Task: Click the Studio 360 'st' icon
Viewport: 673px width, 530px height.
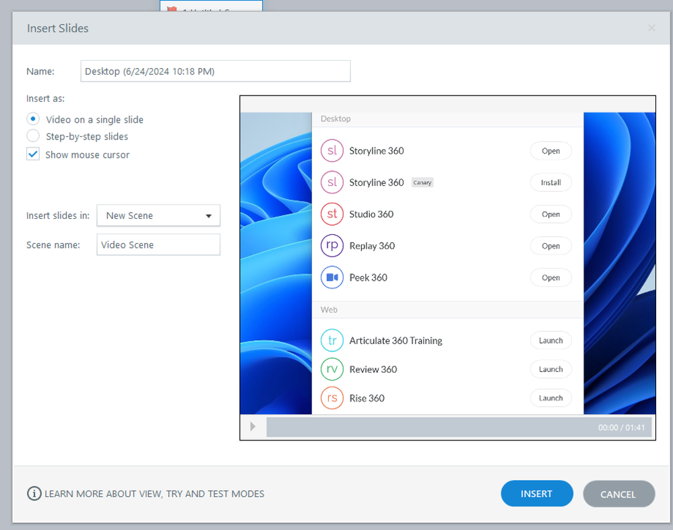Action: (x=332, y=214)
